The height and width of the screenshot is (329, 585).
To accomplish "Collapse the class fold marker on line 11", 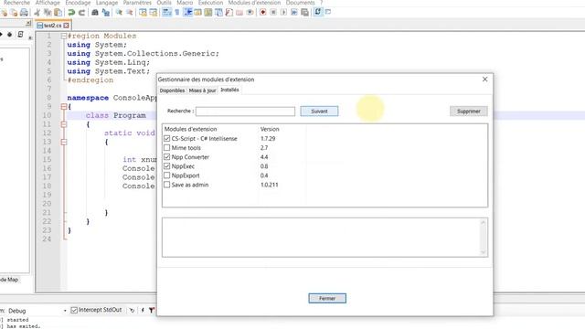I will click(64, 124).
